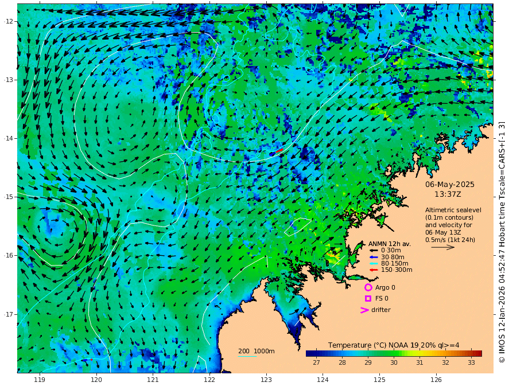The height and width of the screenshot is (390, 505).
Task: Click the '200' isobath label
Action: point(244,351)
